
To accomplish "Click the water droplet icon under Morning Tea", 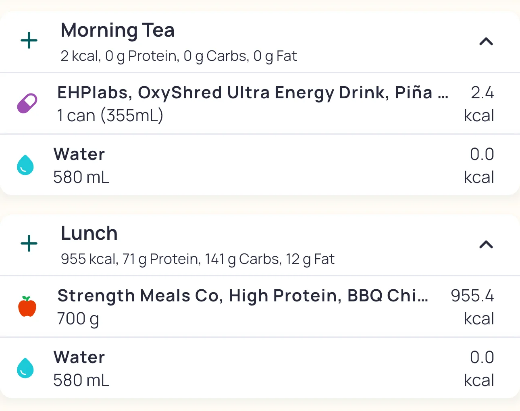I will [25, 165].
